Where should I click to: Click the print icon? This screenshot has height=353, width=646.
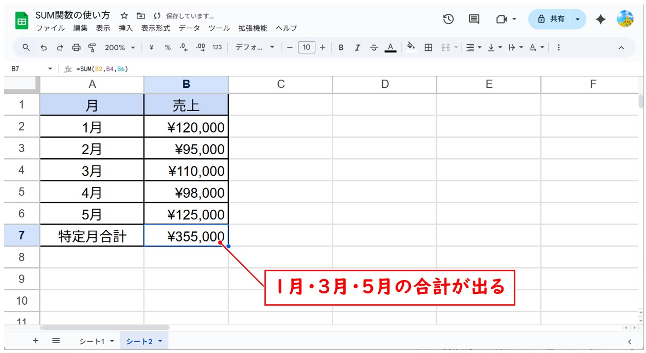pyautogui.click(x=76, y=47)
